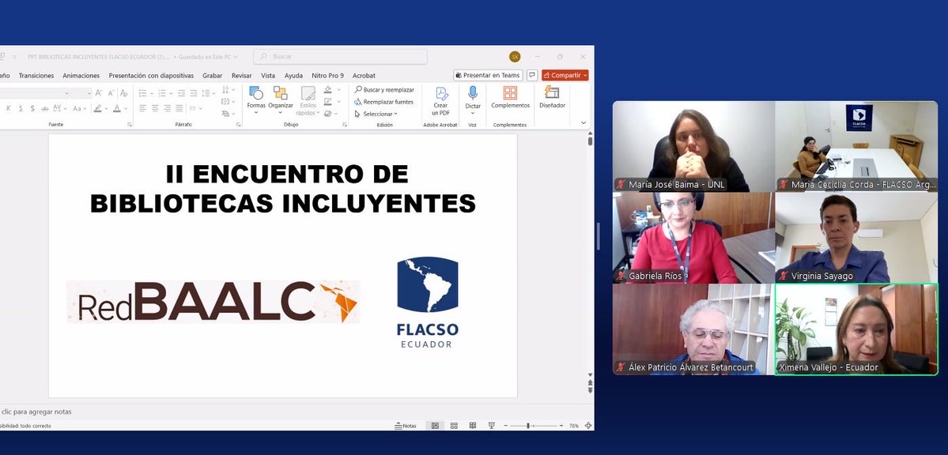Open the numbered list dropdown arrow
Image resolution: width=948 pixels, height=455 pixels.
point(171,93)
